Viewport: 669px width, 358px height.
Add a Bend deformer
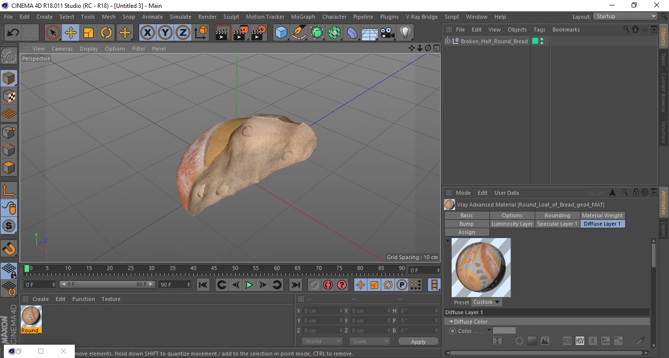pyautogui.click(x=352, y=33)
